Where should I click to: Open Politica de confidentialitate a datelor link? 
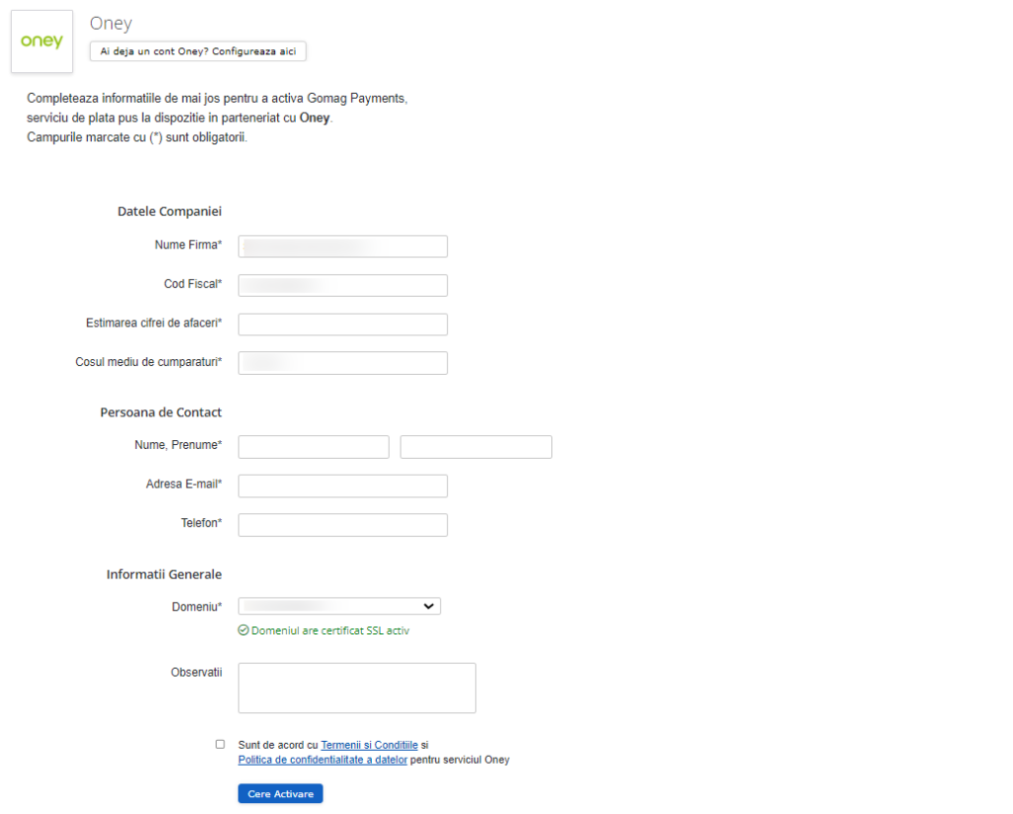pyautogui.click(x=322, y=760)
